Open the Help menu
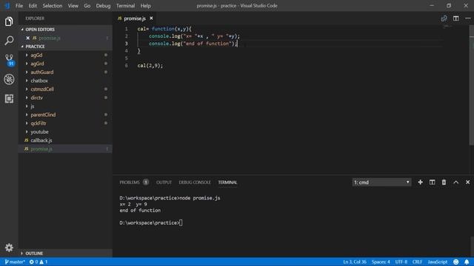Image resolution: width=474 pixels, height=266 pixels. tap(145, 6)
